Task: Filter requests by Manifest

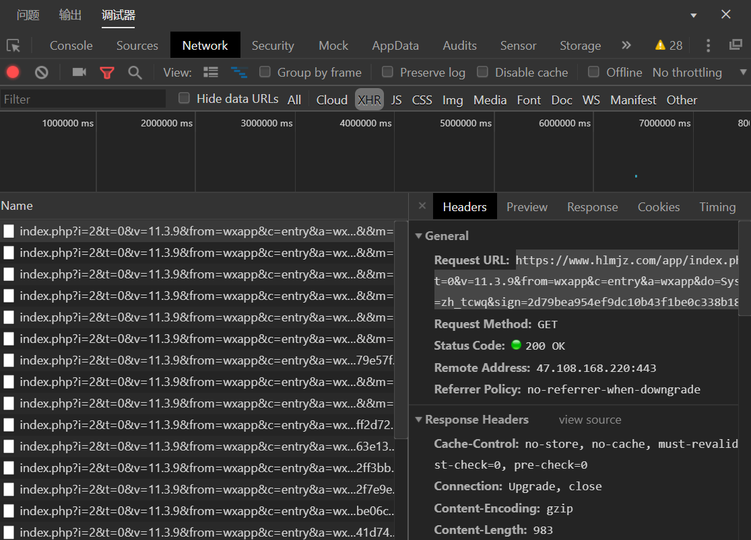Action: (x=632, y=100)
